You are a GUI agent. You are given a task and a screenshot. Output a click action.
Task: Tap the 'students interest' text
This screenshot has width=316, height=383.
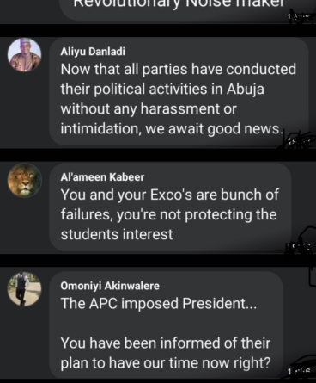tap(117, 234)
